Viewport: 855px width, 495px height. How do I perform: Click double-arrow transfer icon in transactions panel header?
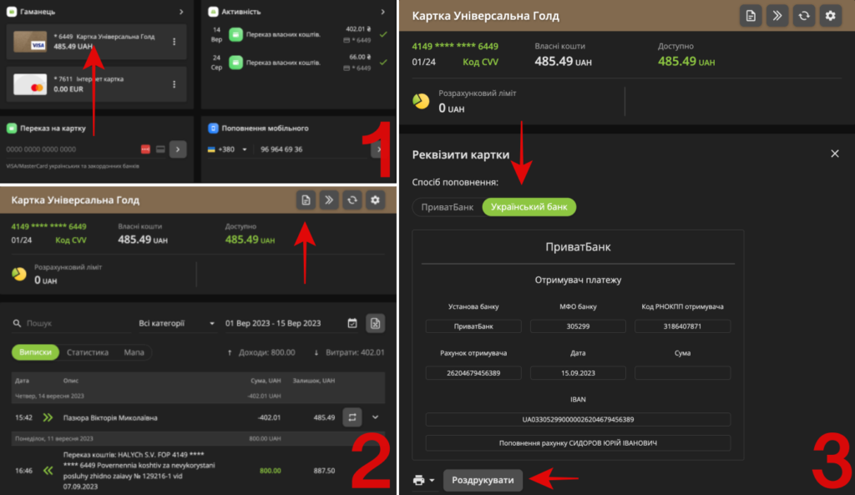(x=329, y=200)
